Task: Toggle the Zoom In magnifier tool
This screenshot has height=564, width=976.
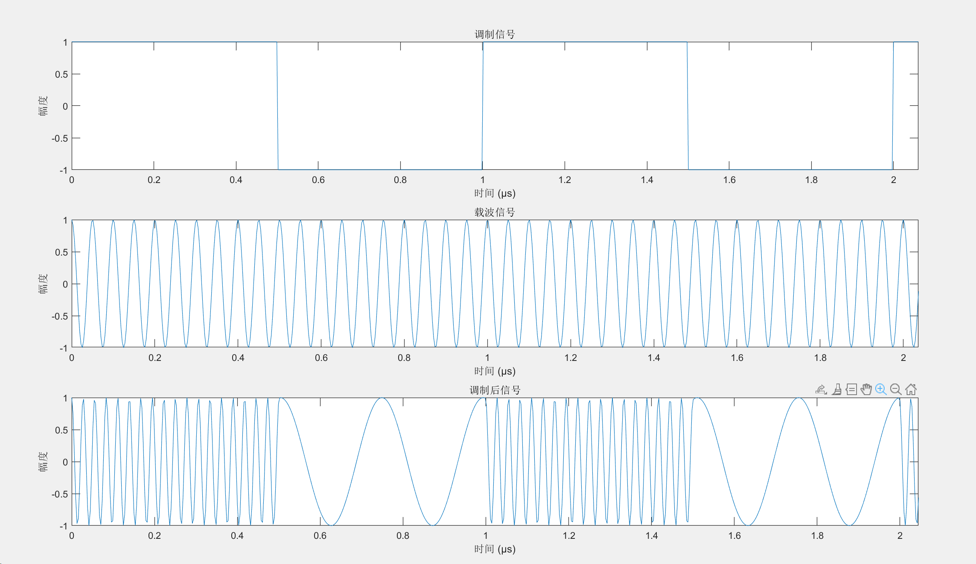Action: tap(881, 390)
